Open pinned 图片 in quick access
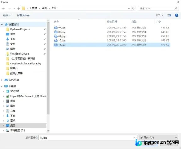181x149 pixels. [13, 49]
